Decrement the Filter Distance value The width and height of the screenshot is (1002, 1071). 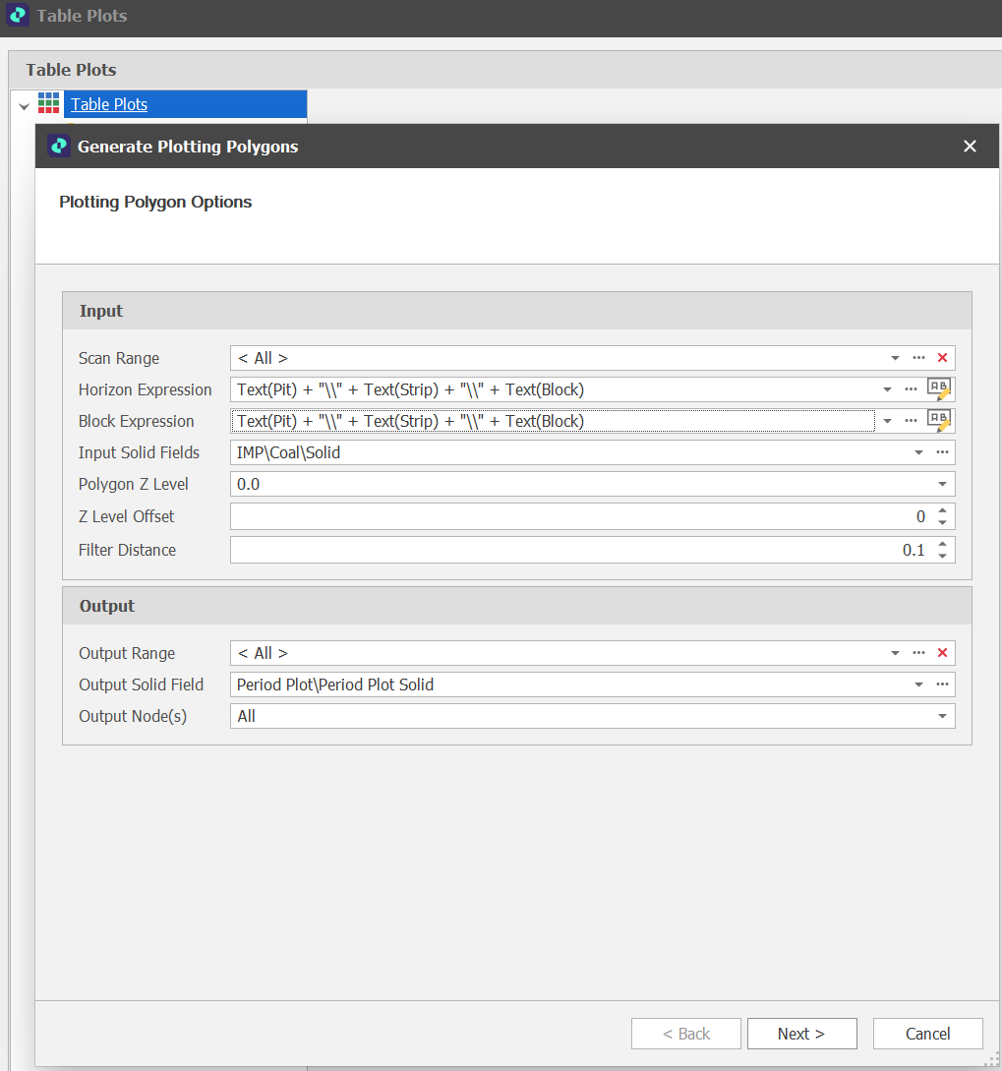coord(942,555)
